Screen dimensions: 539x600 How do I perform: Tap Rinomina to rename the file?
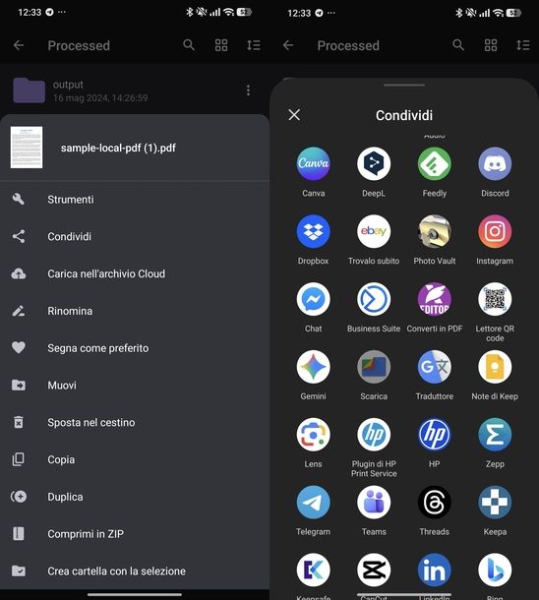(135, 311)
